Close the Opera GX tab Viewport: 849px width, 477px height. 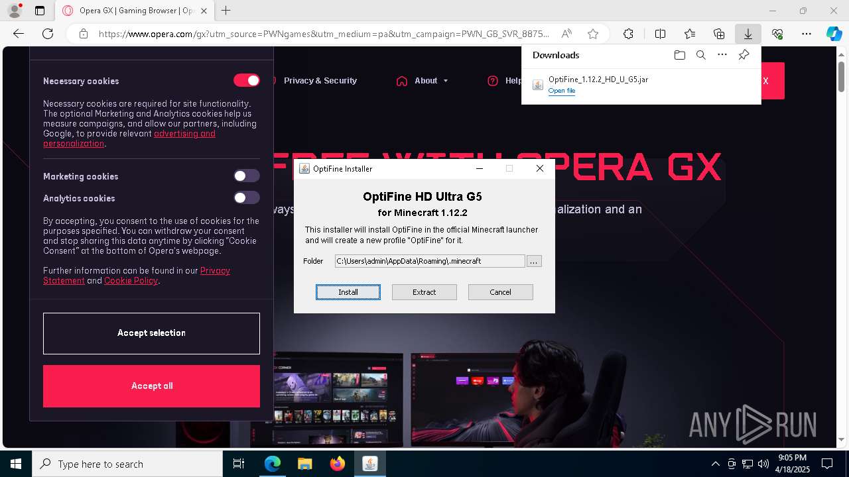tap(204, 11)
